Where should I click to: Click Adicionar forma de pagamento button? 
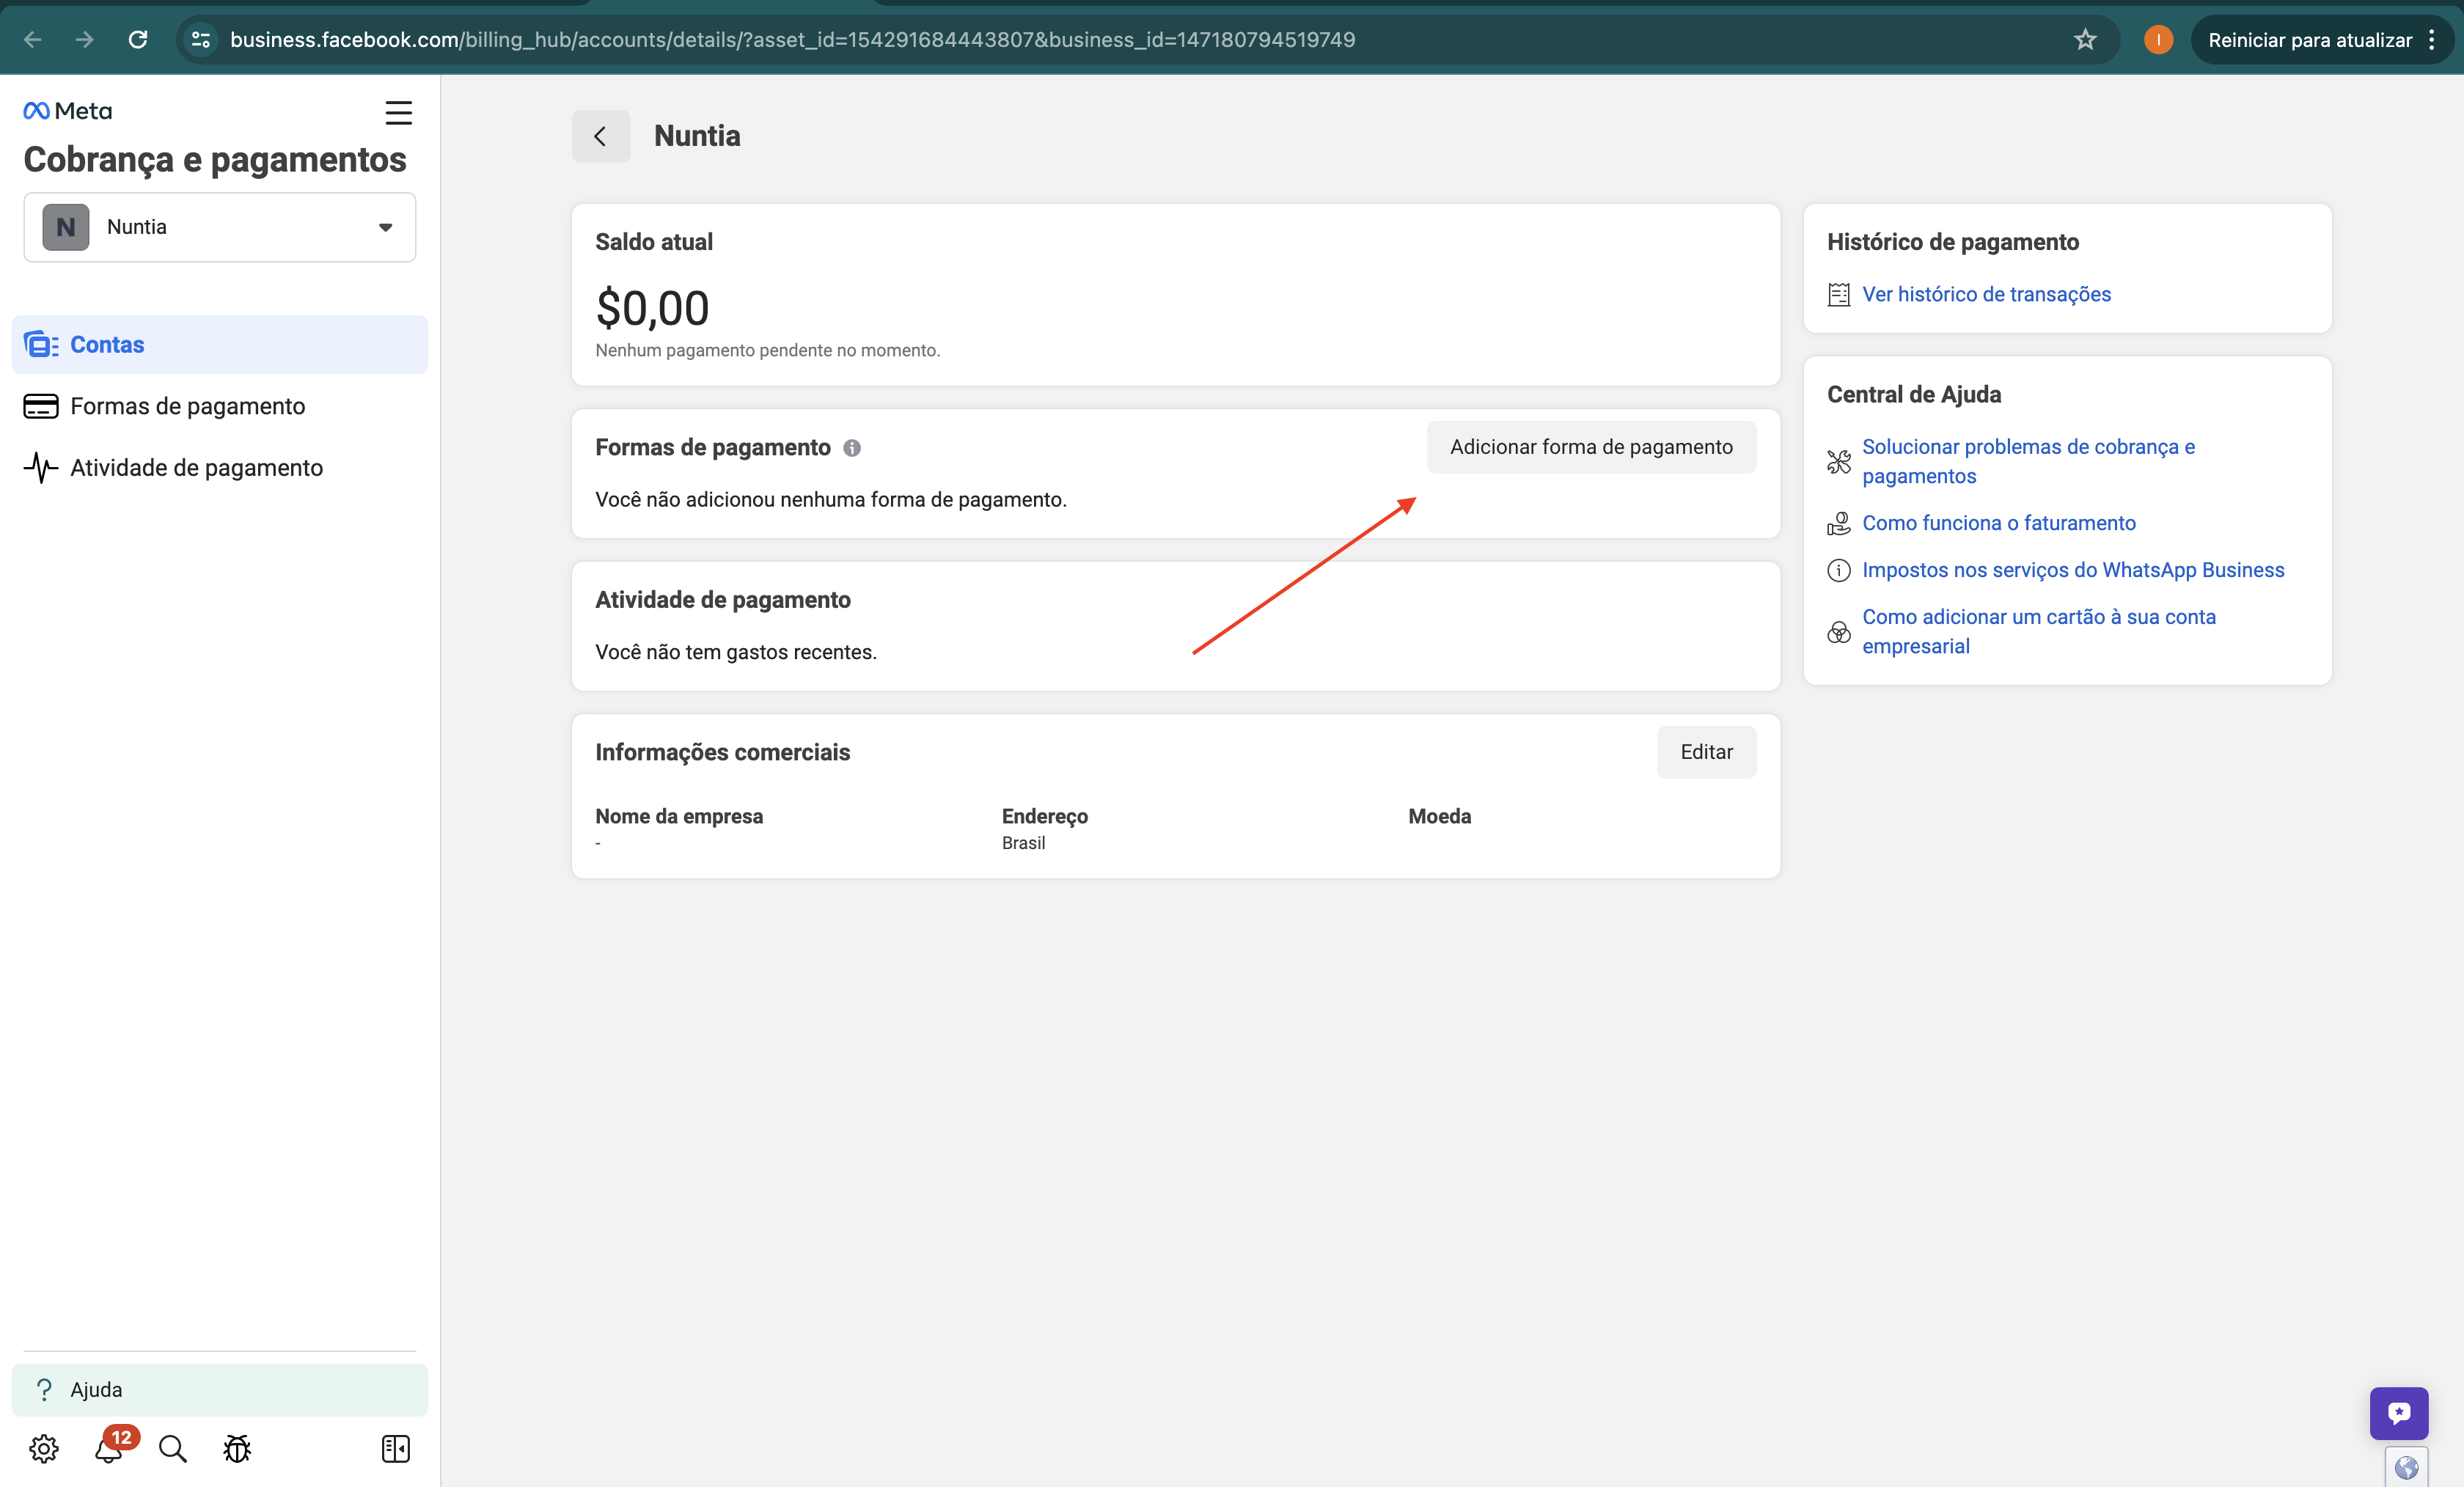(1591, 447)
